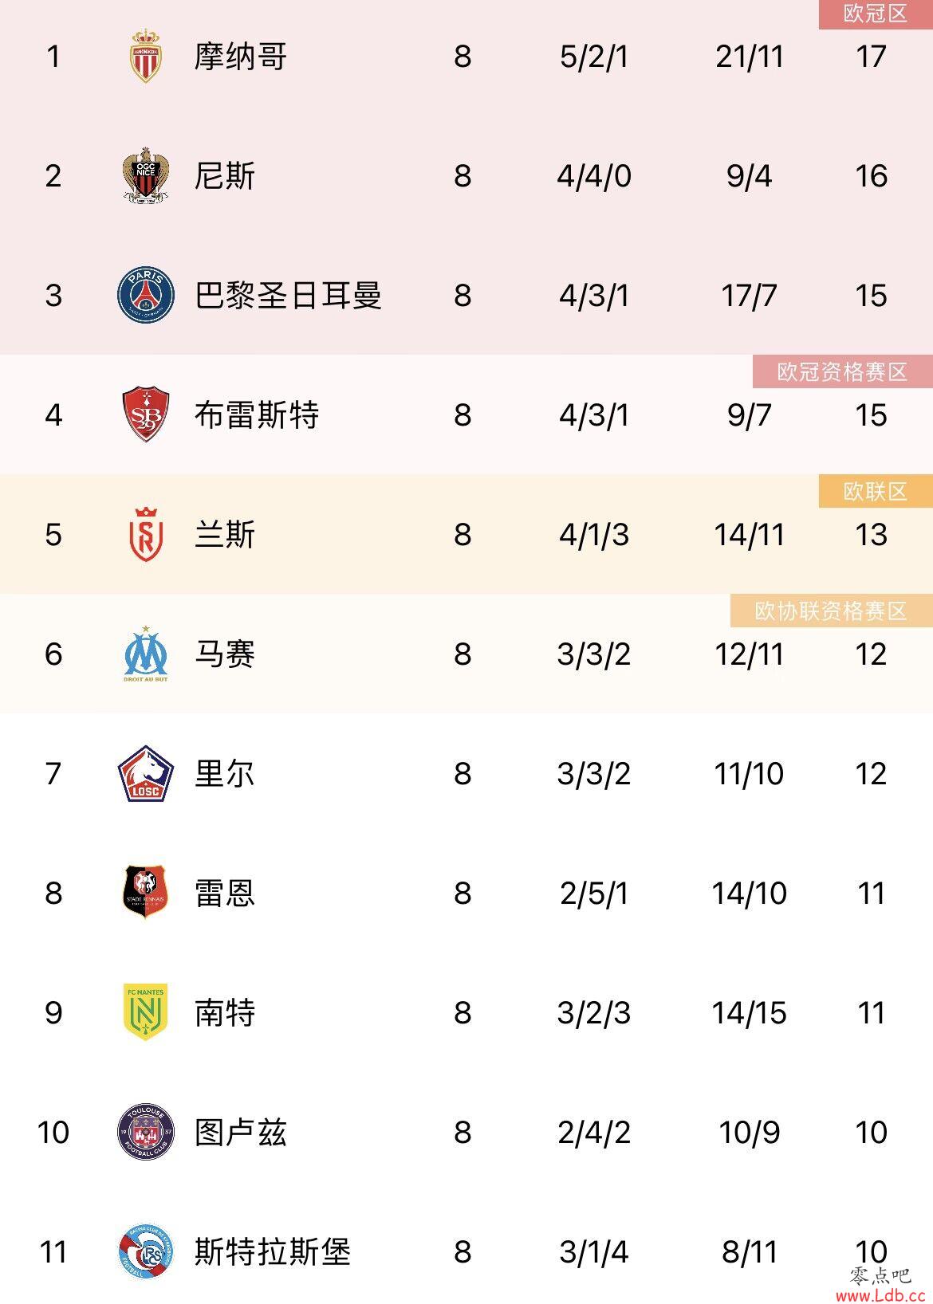Click the Olympique Marseille logo
The height and width of the screenshot is (1304, 933).
(x=146, y=654)
